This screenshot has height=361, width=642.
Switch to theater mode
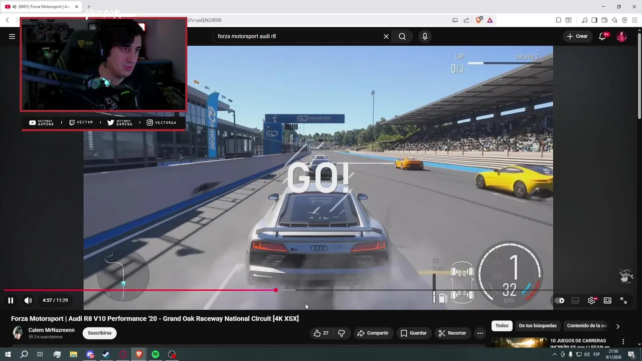click(607, 300)
